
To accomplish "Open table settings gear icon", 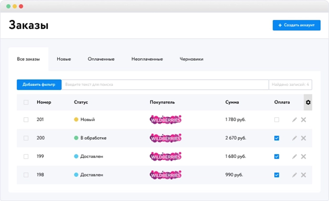I will pyautogui.click(x=308, y=102).
